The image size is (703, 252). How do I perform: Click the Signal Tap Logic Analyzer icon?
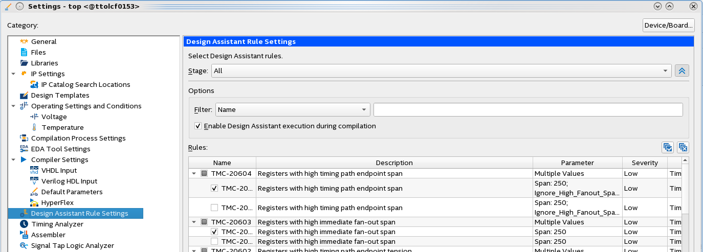[x=24, y=245]
